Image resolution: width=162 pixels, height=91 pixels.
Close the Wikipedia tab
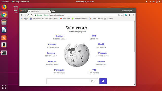(x=49, y=11)
